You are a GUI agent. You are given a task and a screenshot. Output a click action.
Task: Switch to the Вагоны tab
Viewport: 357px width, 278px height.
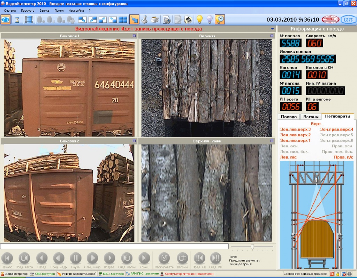tap(310, 117)
